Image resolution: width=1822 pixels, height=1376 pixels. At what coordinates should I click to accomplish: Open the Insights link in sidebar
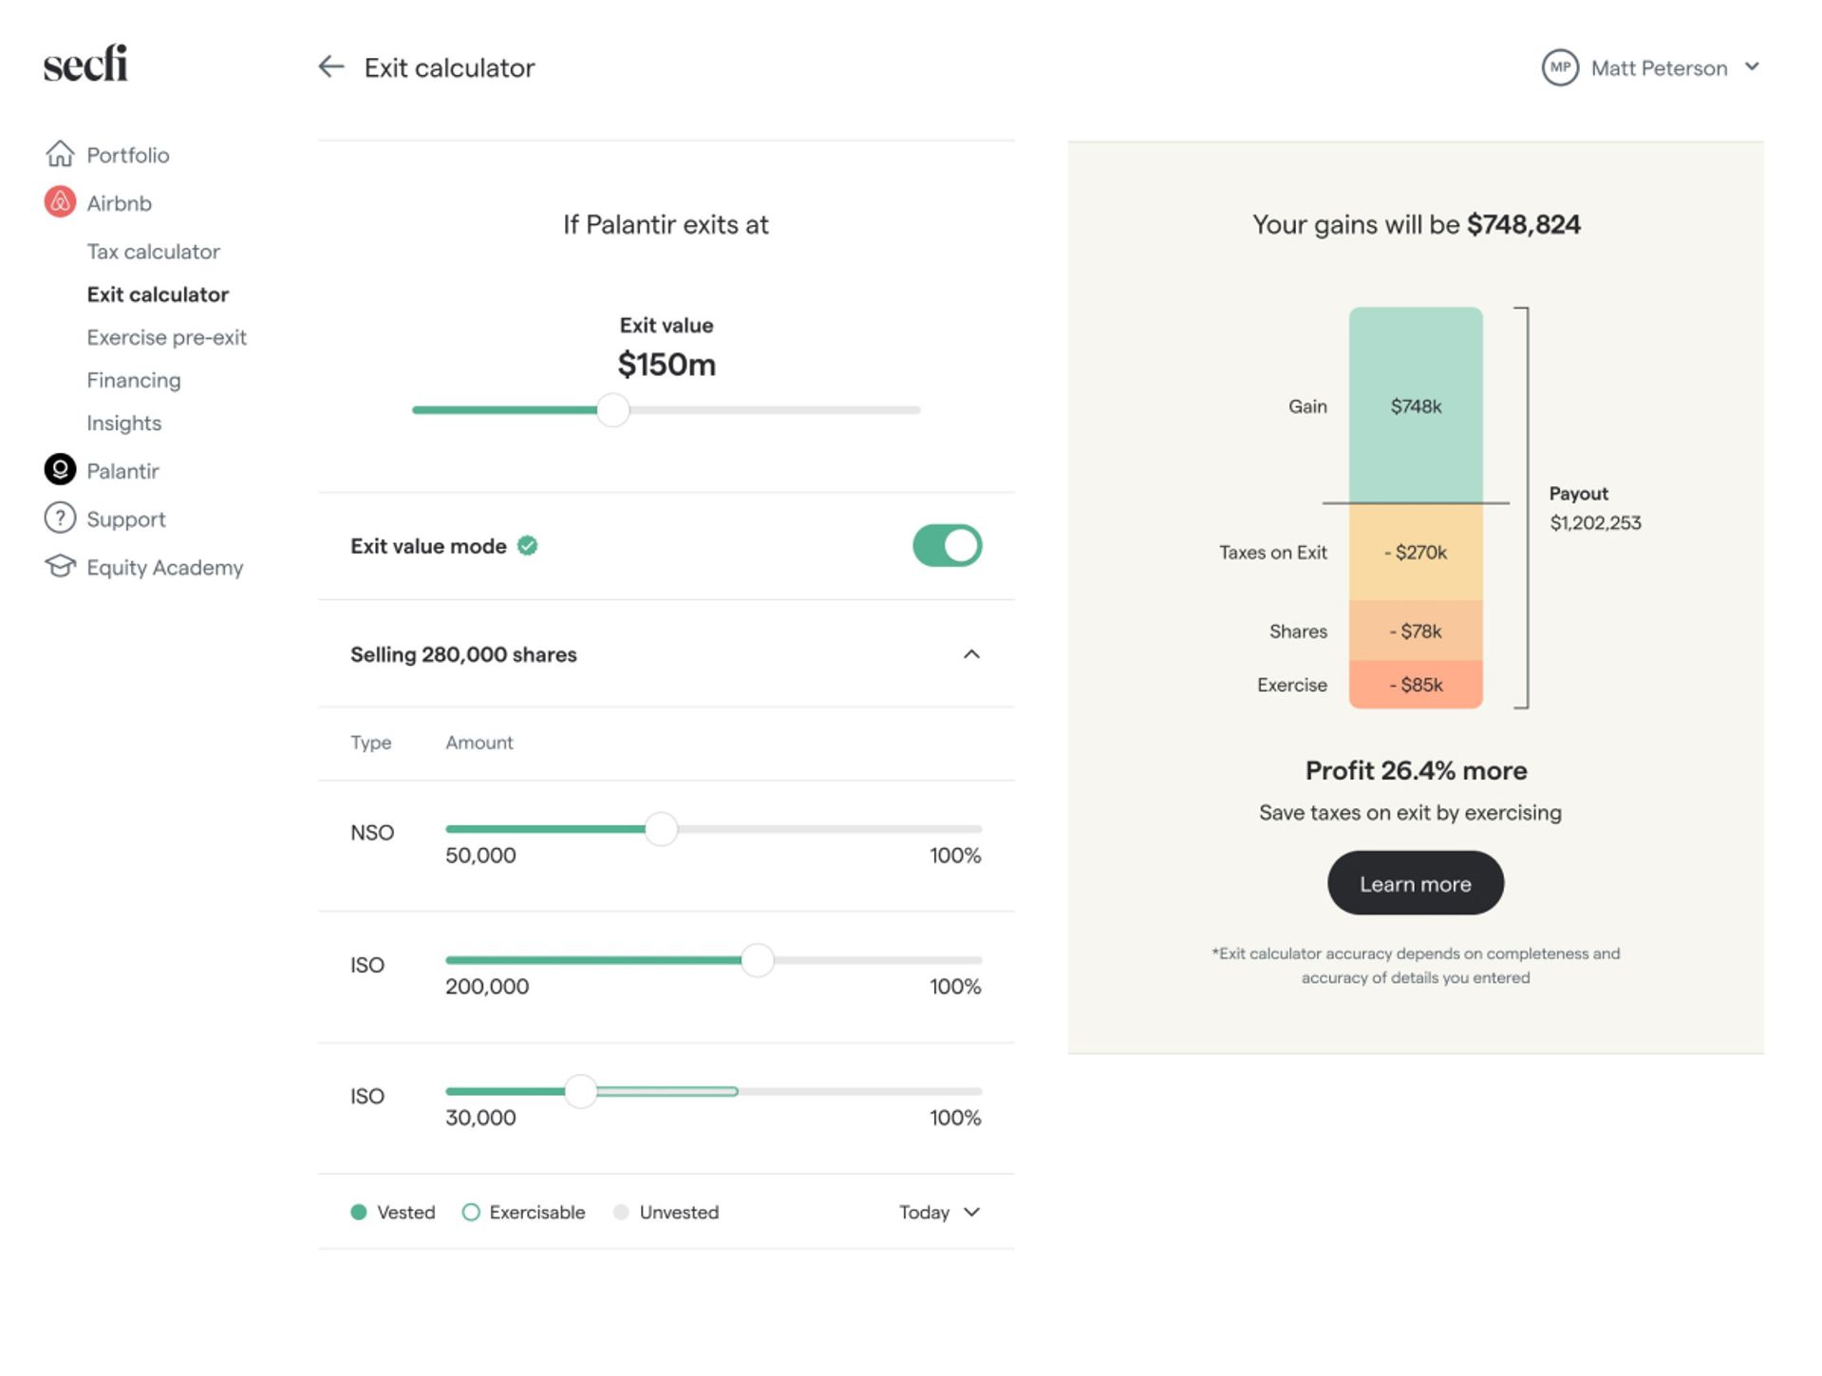[x=124, y=423]
